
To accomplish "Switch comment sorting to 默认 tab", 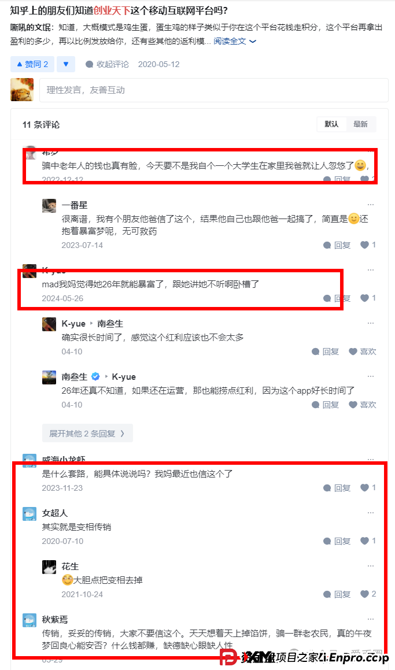I will click(x=331, y=124).
